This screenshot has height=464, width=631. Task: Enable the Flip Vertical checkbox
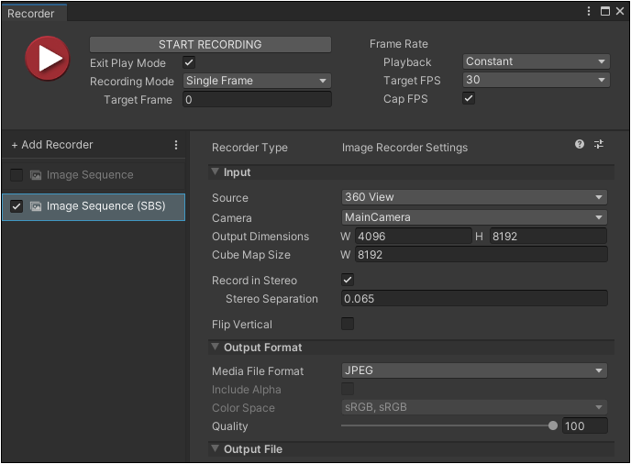pos(348,324)
